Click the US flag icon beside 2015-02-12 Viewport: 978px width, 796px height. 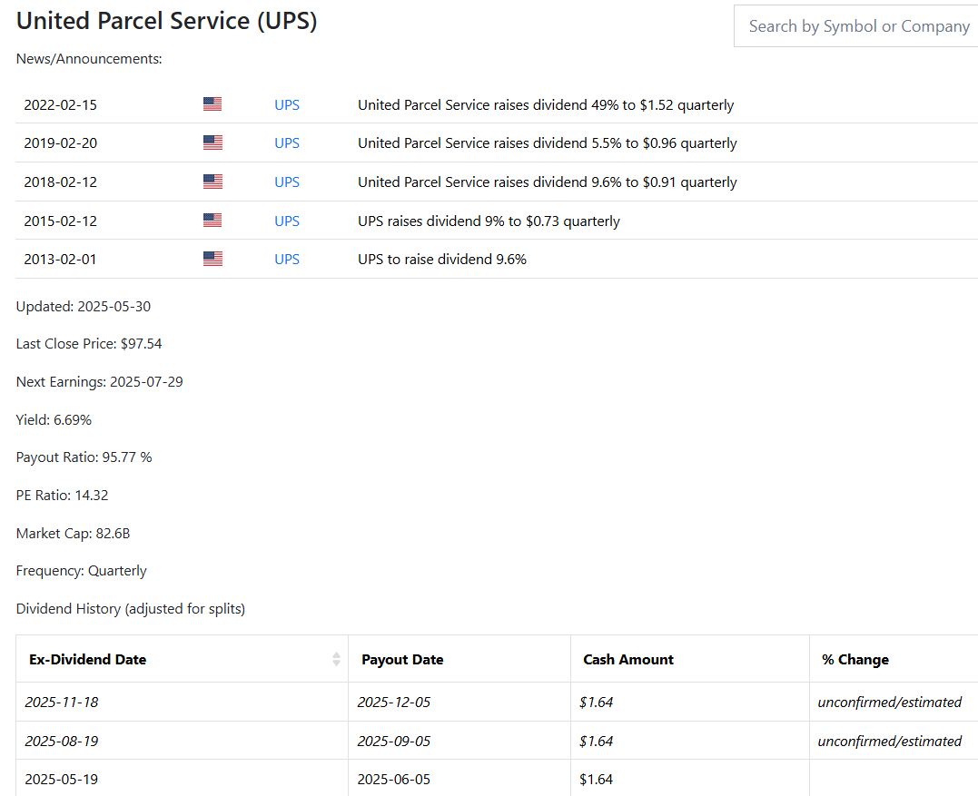[x=212, y=220]
